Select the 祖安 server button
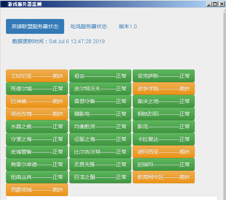Image resolution: width=226 pixels, height=200 pixels. [x=100, y=76]
